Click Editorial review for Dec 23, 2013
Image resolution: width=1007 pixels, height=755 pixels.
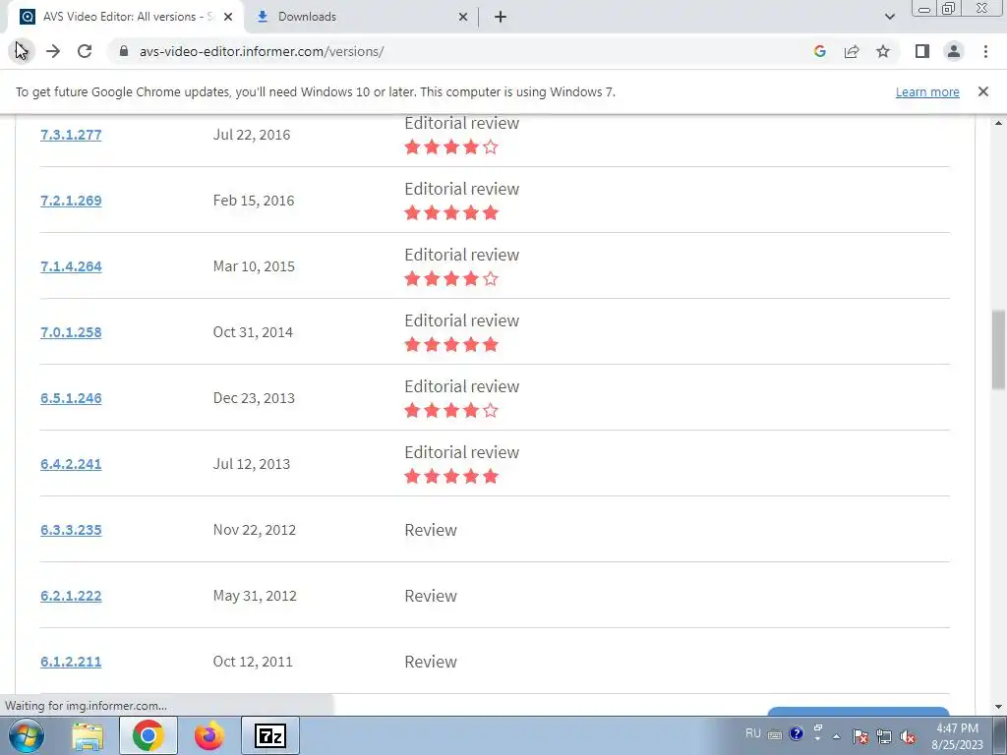[x=462, y=386]
